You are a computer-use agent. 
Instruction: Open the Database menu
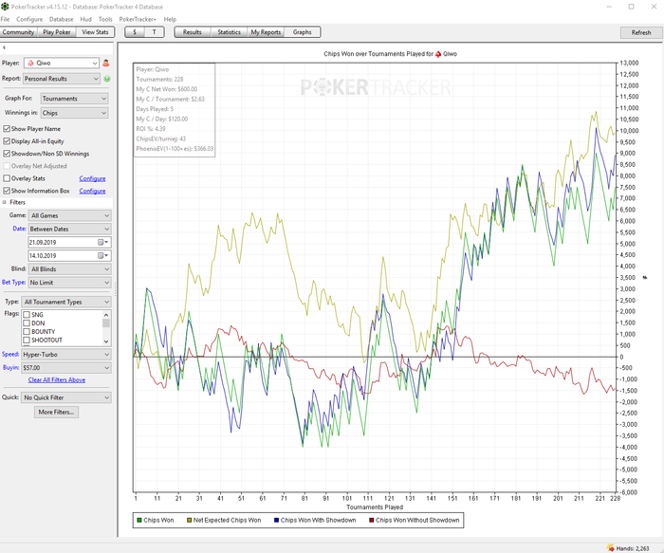point(61,19)
